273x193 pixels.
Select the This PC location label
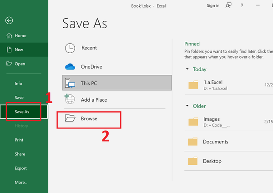point(89,83)
